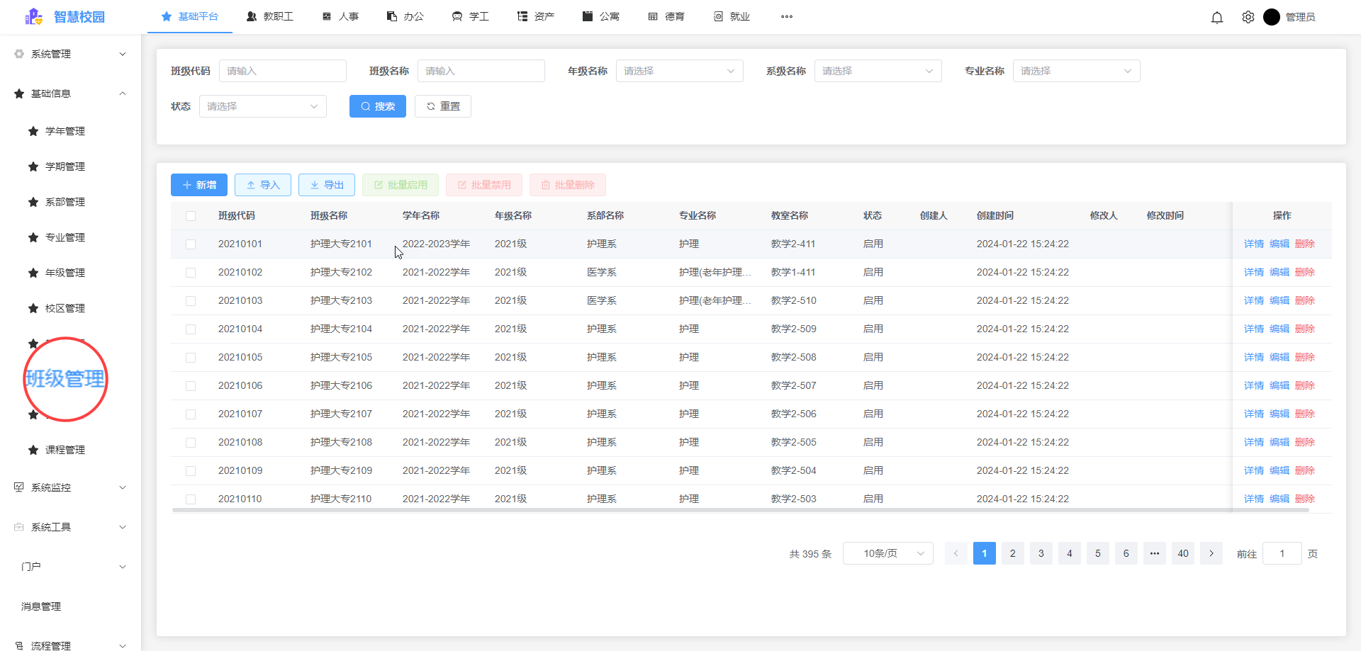
Task: Open the 10条/页 page size dropdown
Action: pos(887,553)
